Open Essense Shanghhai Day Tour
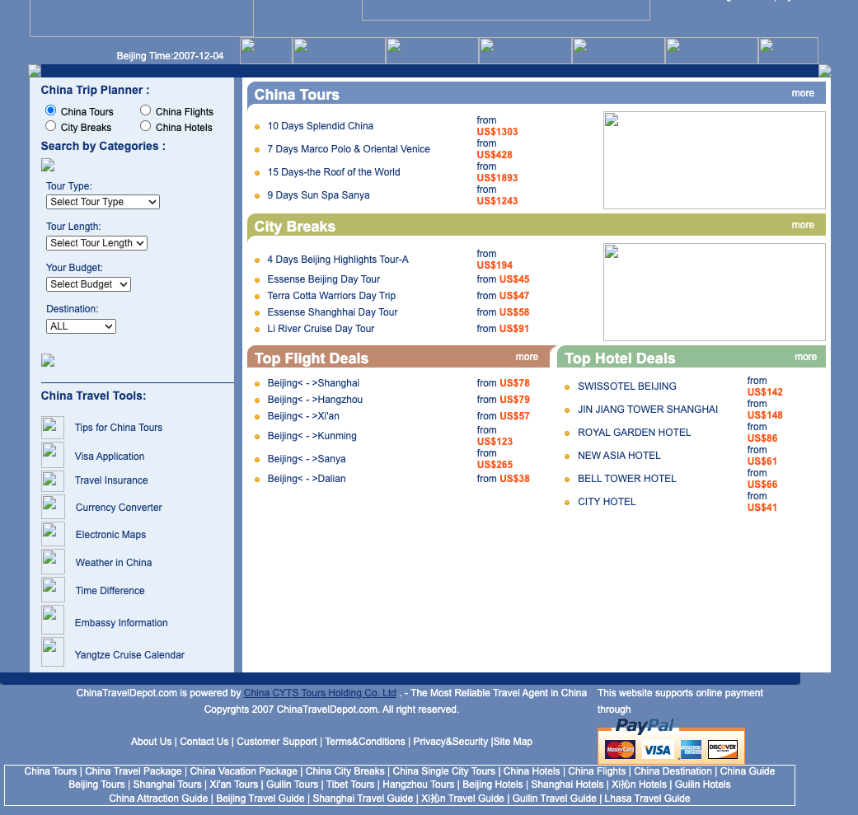858x815 pixels. click(332, 311)
